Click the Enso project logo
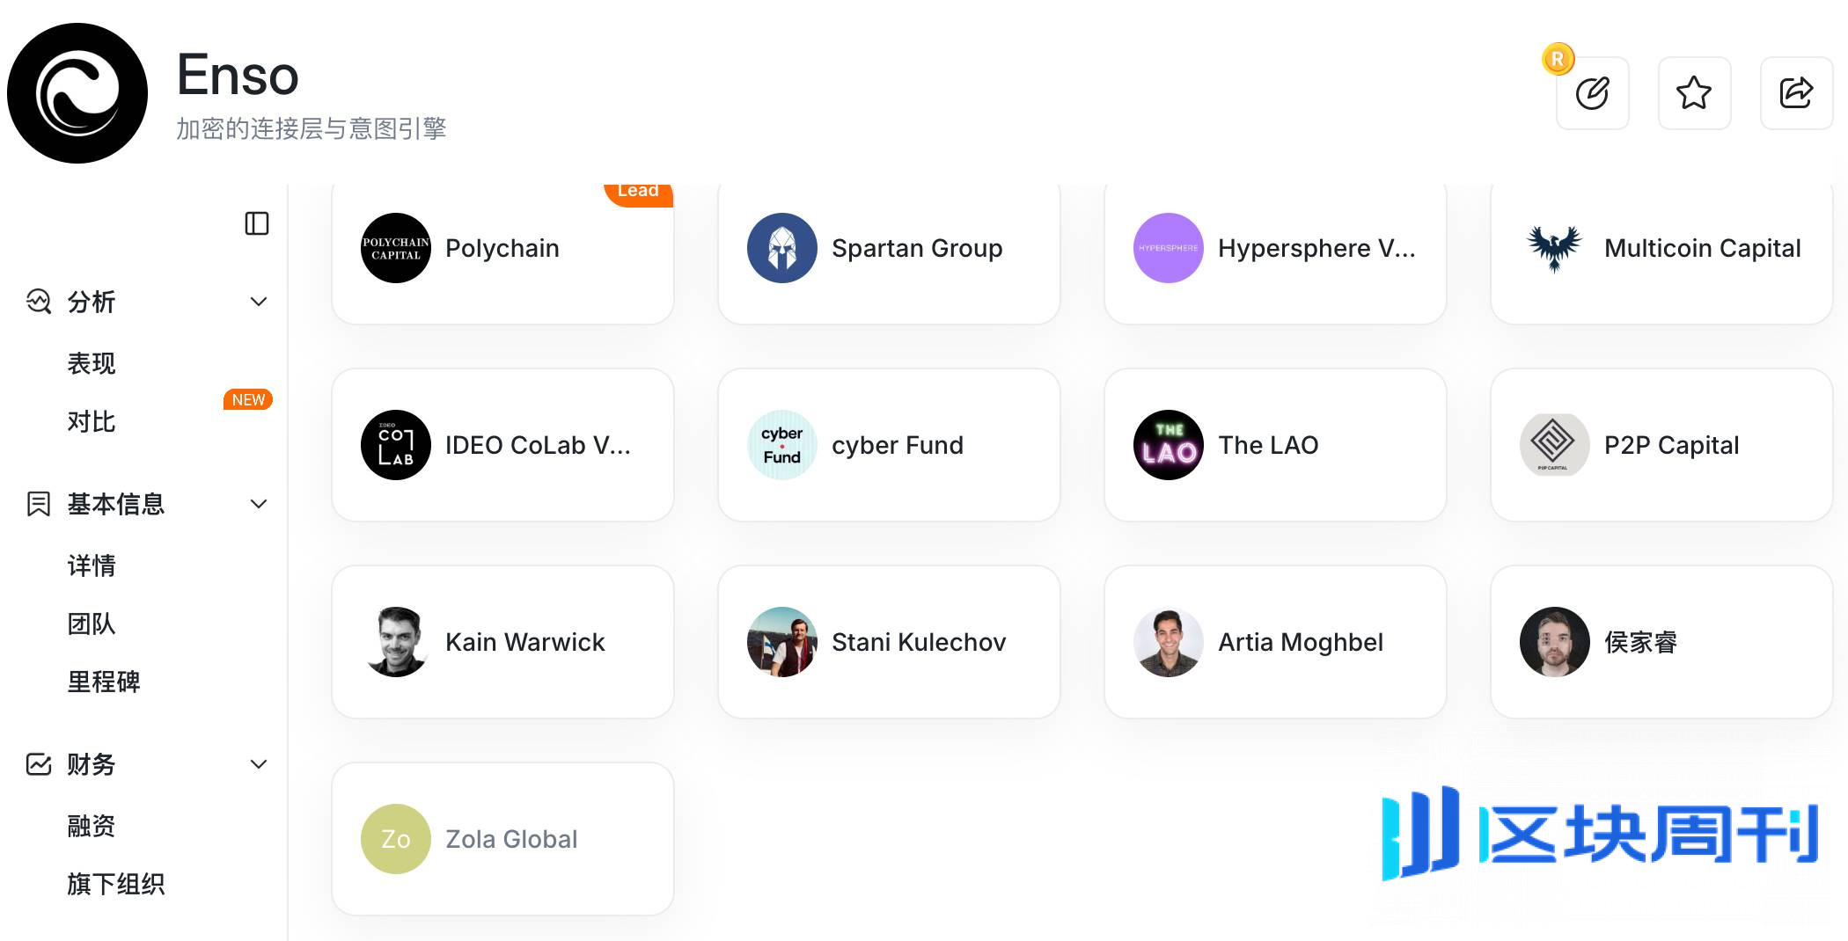This screenshot has width=1848, height=941. [77, 93]
